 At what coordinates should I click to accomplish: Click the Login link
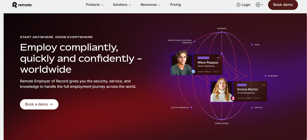tap(243, 5)
